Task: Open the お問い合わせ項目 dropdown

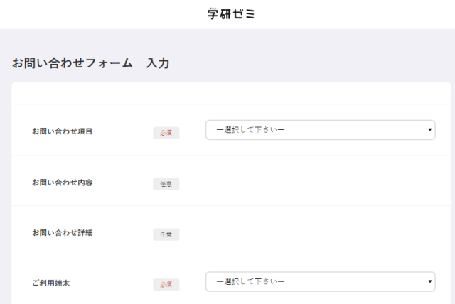Action: (x=320, y=130)
